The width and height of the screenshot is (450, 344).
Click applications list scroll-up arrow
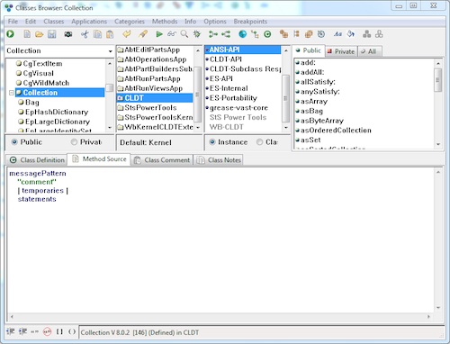pyautogui.click(x=198, y=50)
